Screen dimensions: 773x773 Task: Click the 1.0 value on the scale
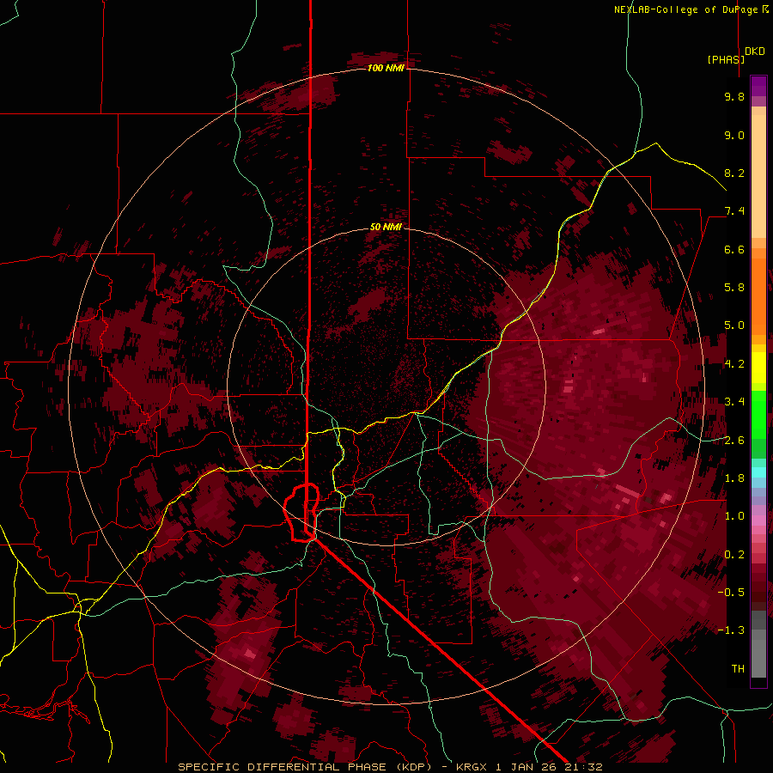734,516
